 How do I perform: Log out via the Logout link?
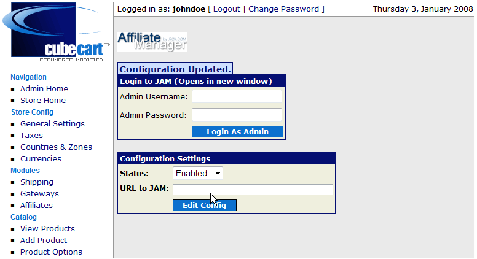pyautogui.click(x=226, y=9)
